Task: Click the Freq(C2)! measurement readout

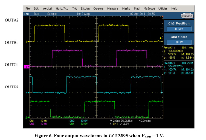Action: click(178, 63)
